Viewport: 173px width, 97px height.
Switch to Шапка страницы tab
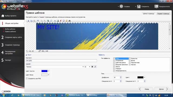coord(148,14)
